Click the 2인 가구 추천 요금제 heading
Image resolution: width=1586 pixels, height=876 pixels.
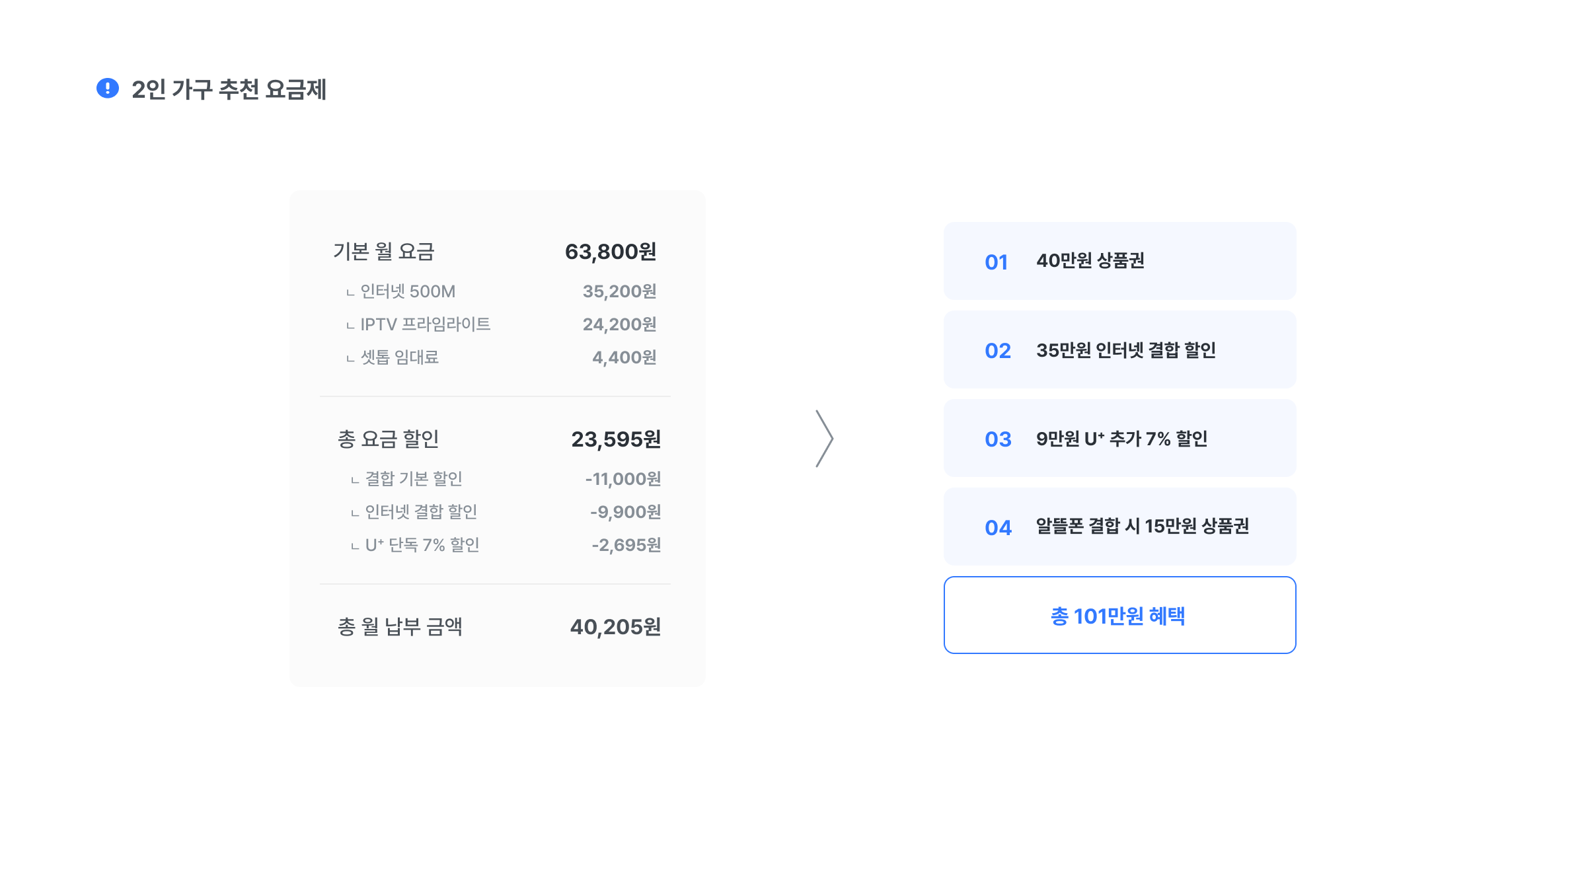(x=229, y=90)
